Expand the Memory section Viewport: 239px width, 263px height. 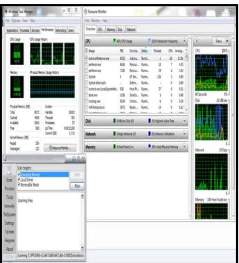(x=184, y=147)
